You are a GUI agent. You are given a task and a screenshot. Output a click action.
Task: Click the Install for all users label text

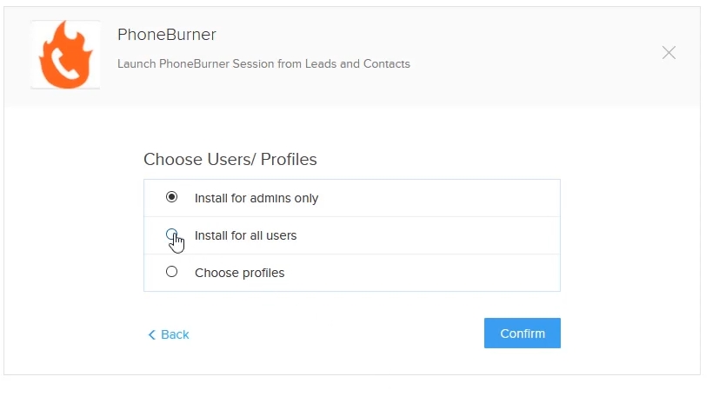tap(246, 235)
